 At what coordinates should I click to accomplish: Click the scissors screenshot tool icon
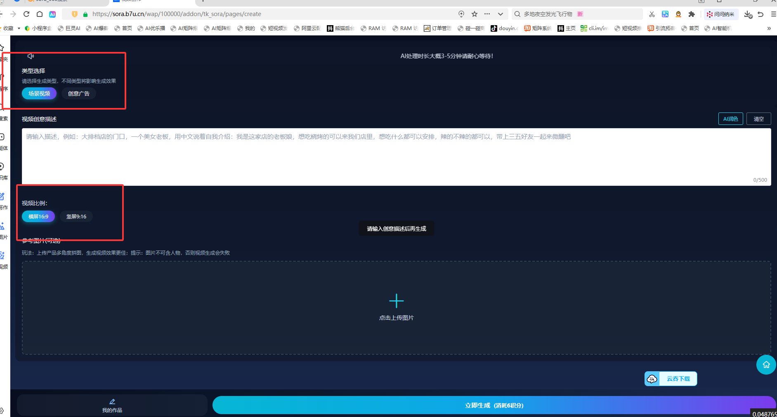pos(652,14)
